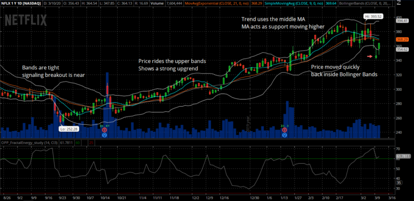The width and height of the screenshot is (414, 201).
Task: Click the $1.47 earnings value near 10/14
Action: (104, 126)
